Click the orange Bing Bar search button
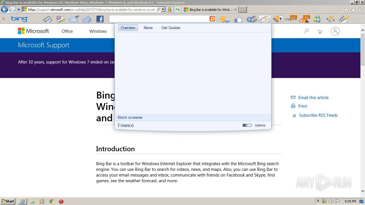The width and height of the screenshot is (365, 205). click(x=212, y=19)
